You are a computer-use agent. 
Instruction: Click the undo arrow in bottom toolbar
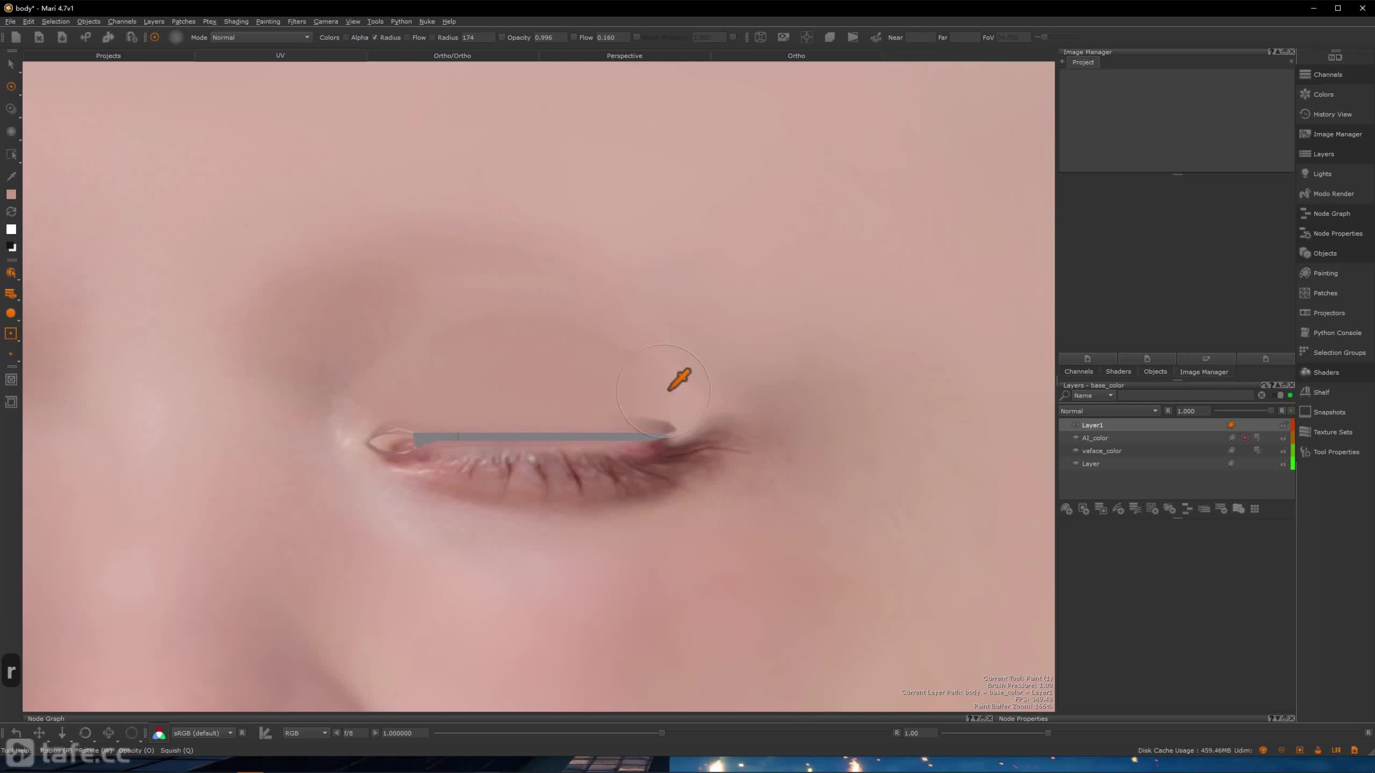point(16,733)
